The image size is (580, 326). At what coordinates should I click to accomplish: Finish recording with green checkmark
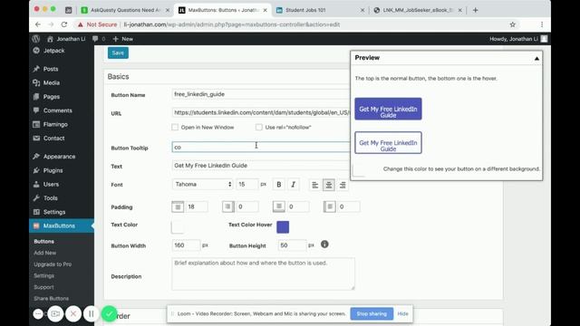point(109,314)
